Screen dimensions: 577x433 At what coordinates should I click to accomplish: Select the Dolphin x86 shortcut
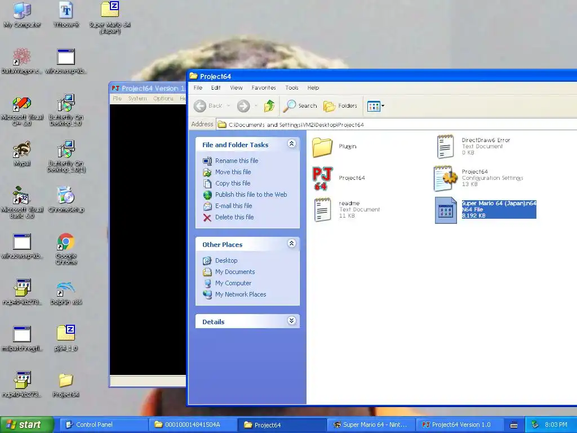[x=66, y=293]
